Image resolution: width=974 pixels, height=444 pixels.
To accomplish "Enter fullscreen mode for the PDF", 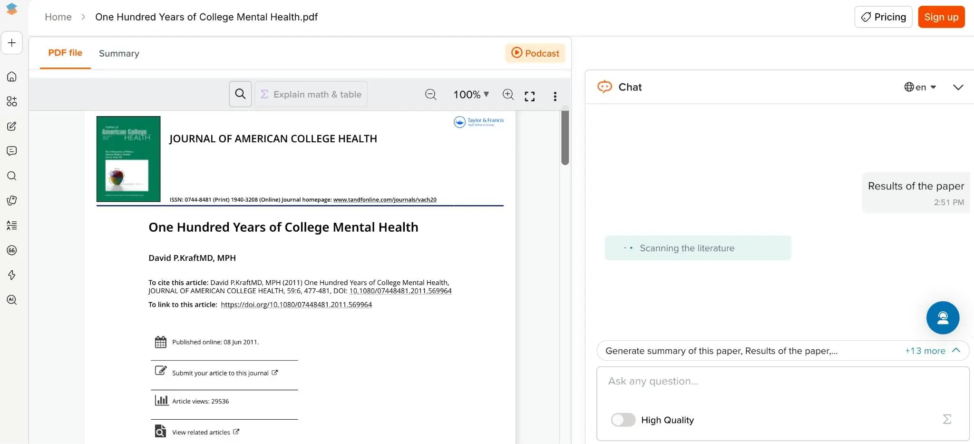I will pos(529,97).
